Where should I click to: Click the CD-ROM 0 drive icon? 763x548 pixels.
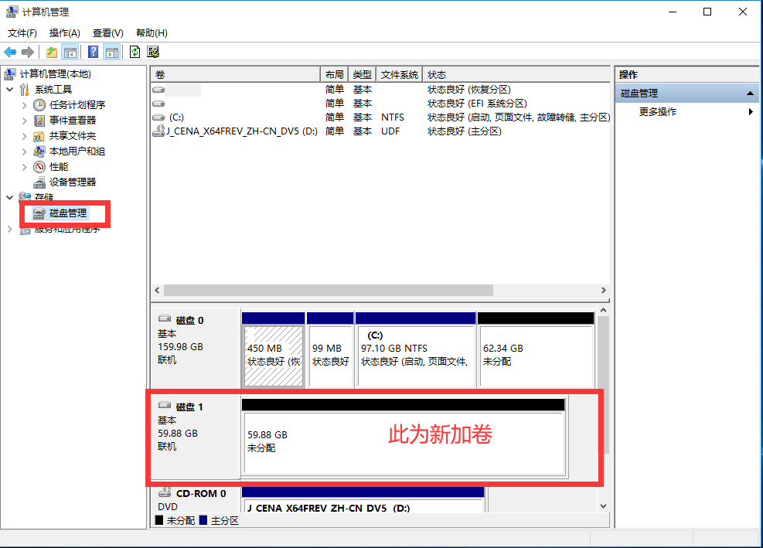tap(165, 492)
